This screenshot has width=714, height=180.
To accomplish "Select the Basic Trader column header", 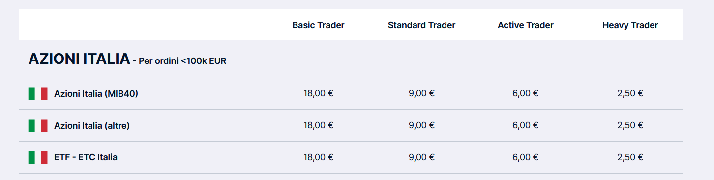I will (318, 25).
